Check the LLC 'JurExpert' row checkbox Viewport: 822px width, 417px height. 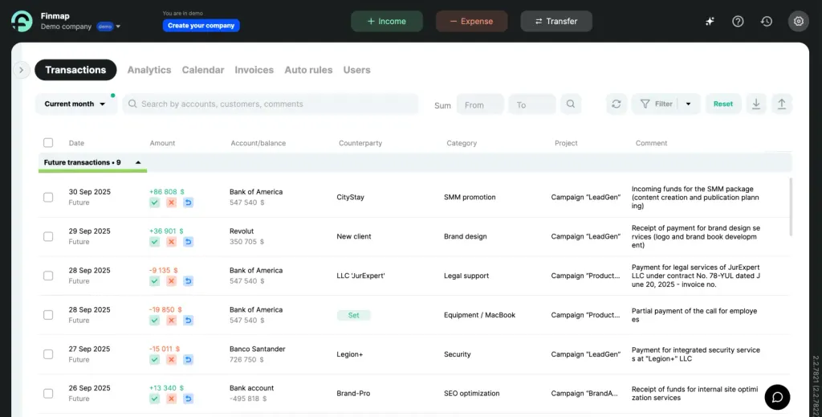[x=48, y=276]
